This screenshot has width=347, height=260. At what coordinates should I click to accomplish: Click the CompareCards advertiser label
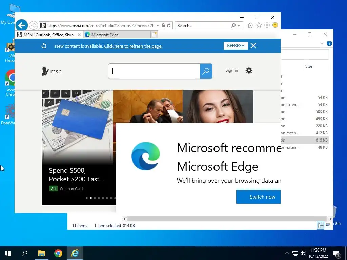point(72,189)
